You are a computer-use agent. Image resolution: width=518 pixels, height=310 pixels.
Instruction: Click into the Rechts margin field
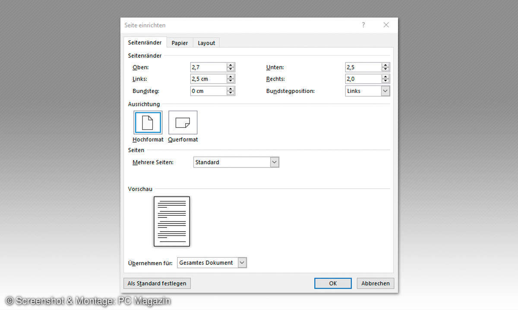click(x=363, y=79)
